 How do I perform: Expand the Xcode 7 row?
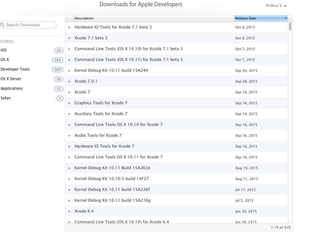click(69, 92)
